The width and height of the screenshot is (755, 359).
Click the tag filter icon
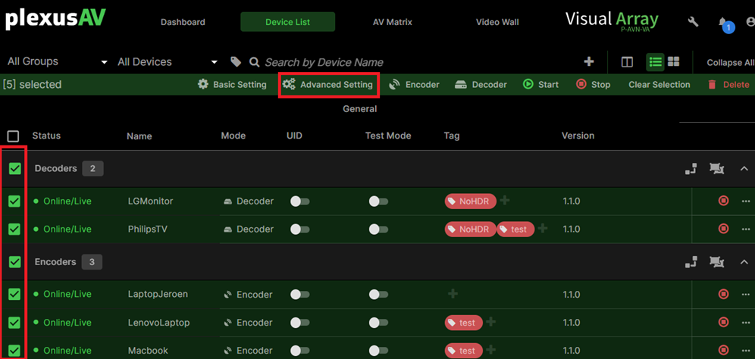(x=236, y=61)
